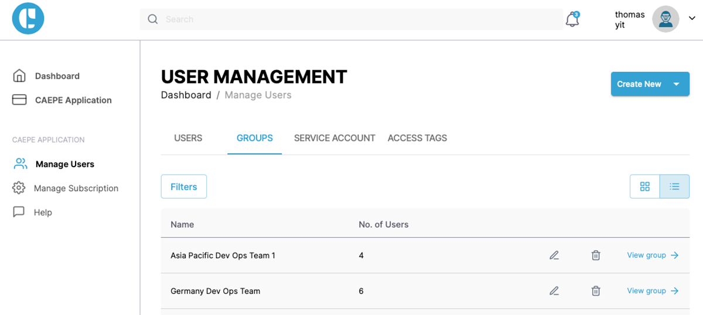
Task: Switch to grid view layout
Action: pyautogui.click(x=645, y=187)
